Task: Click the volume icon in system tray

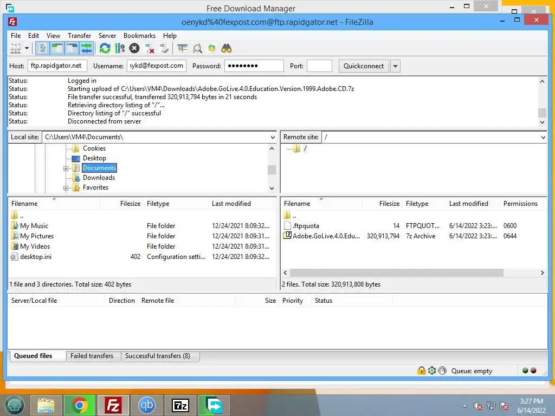Action: [478, 406]
